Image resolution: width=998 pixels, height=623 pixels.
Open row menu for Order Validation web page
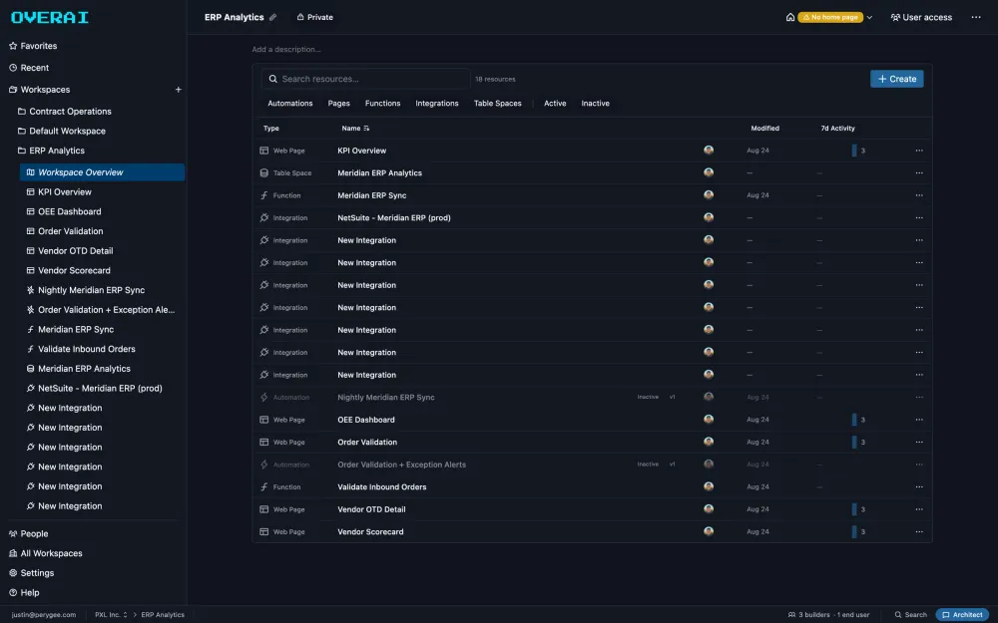919,442
